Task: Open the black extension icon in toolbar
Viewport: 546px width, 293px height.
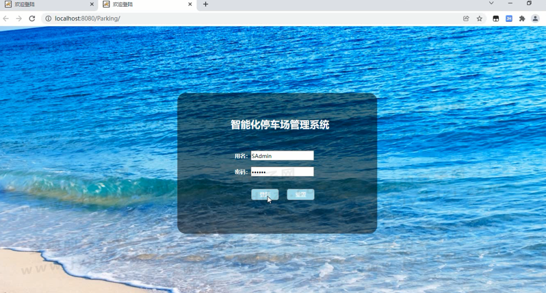Action: coord(496,18)
